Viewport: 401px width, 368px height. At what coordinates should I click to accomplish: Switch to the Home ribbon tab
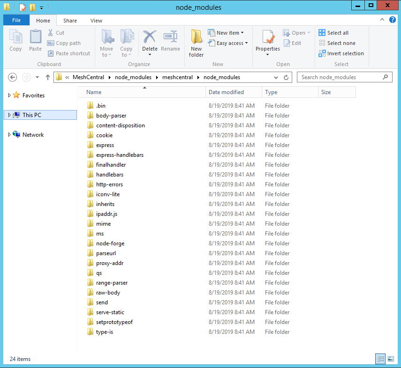[43, 21]
